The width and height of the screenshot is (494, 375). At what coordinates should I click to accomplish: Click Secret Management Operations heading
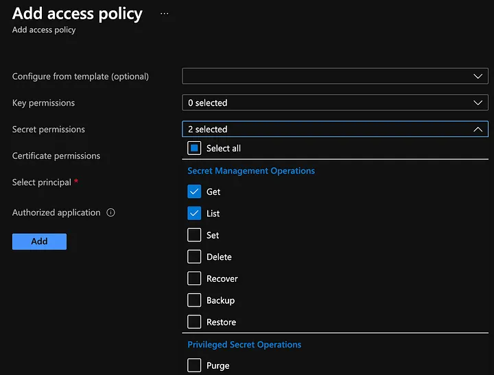tap(251, 171)
